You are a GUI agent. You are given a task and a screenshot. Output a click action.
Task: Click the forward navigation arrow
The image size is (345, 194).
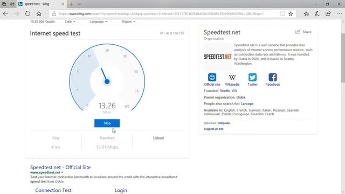click(x=17, y=14)
